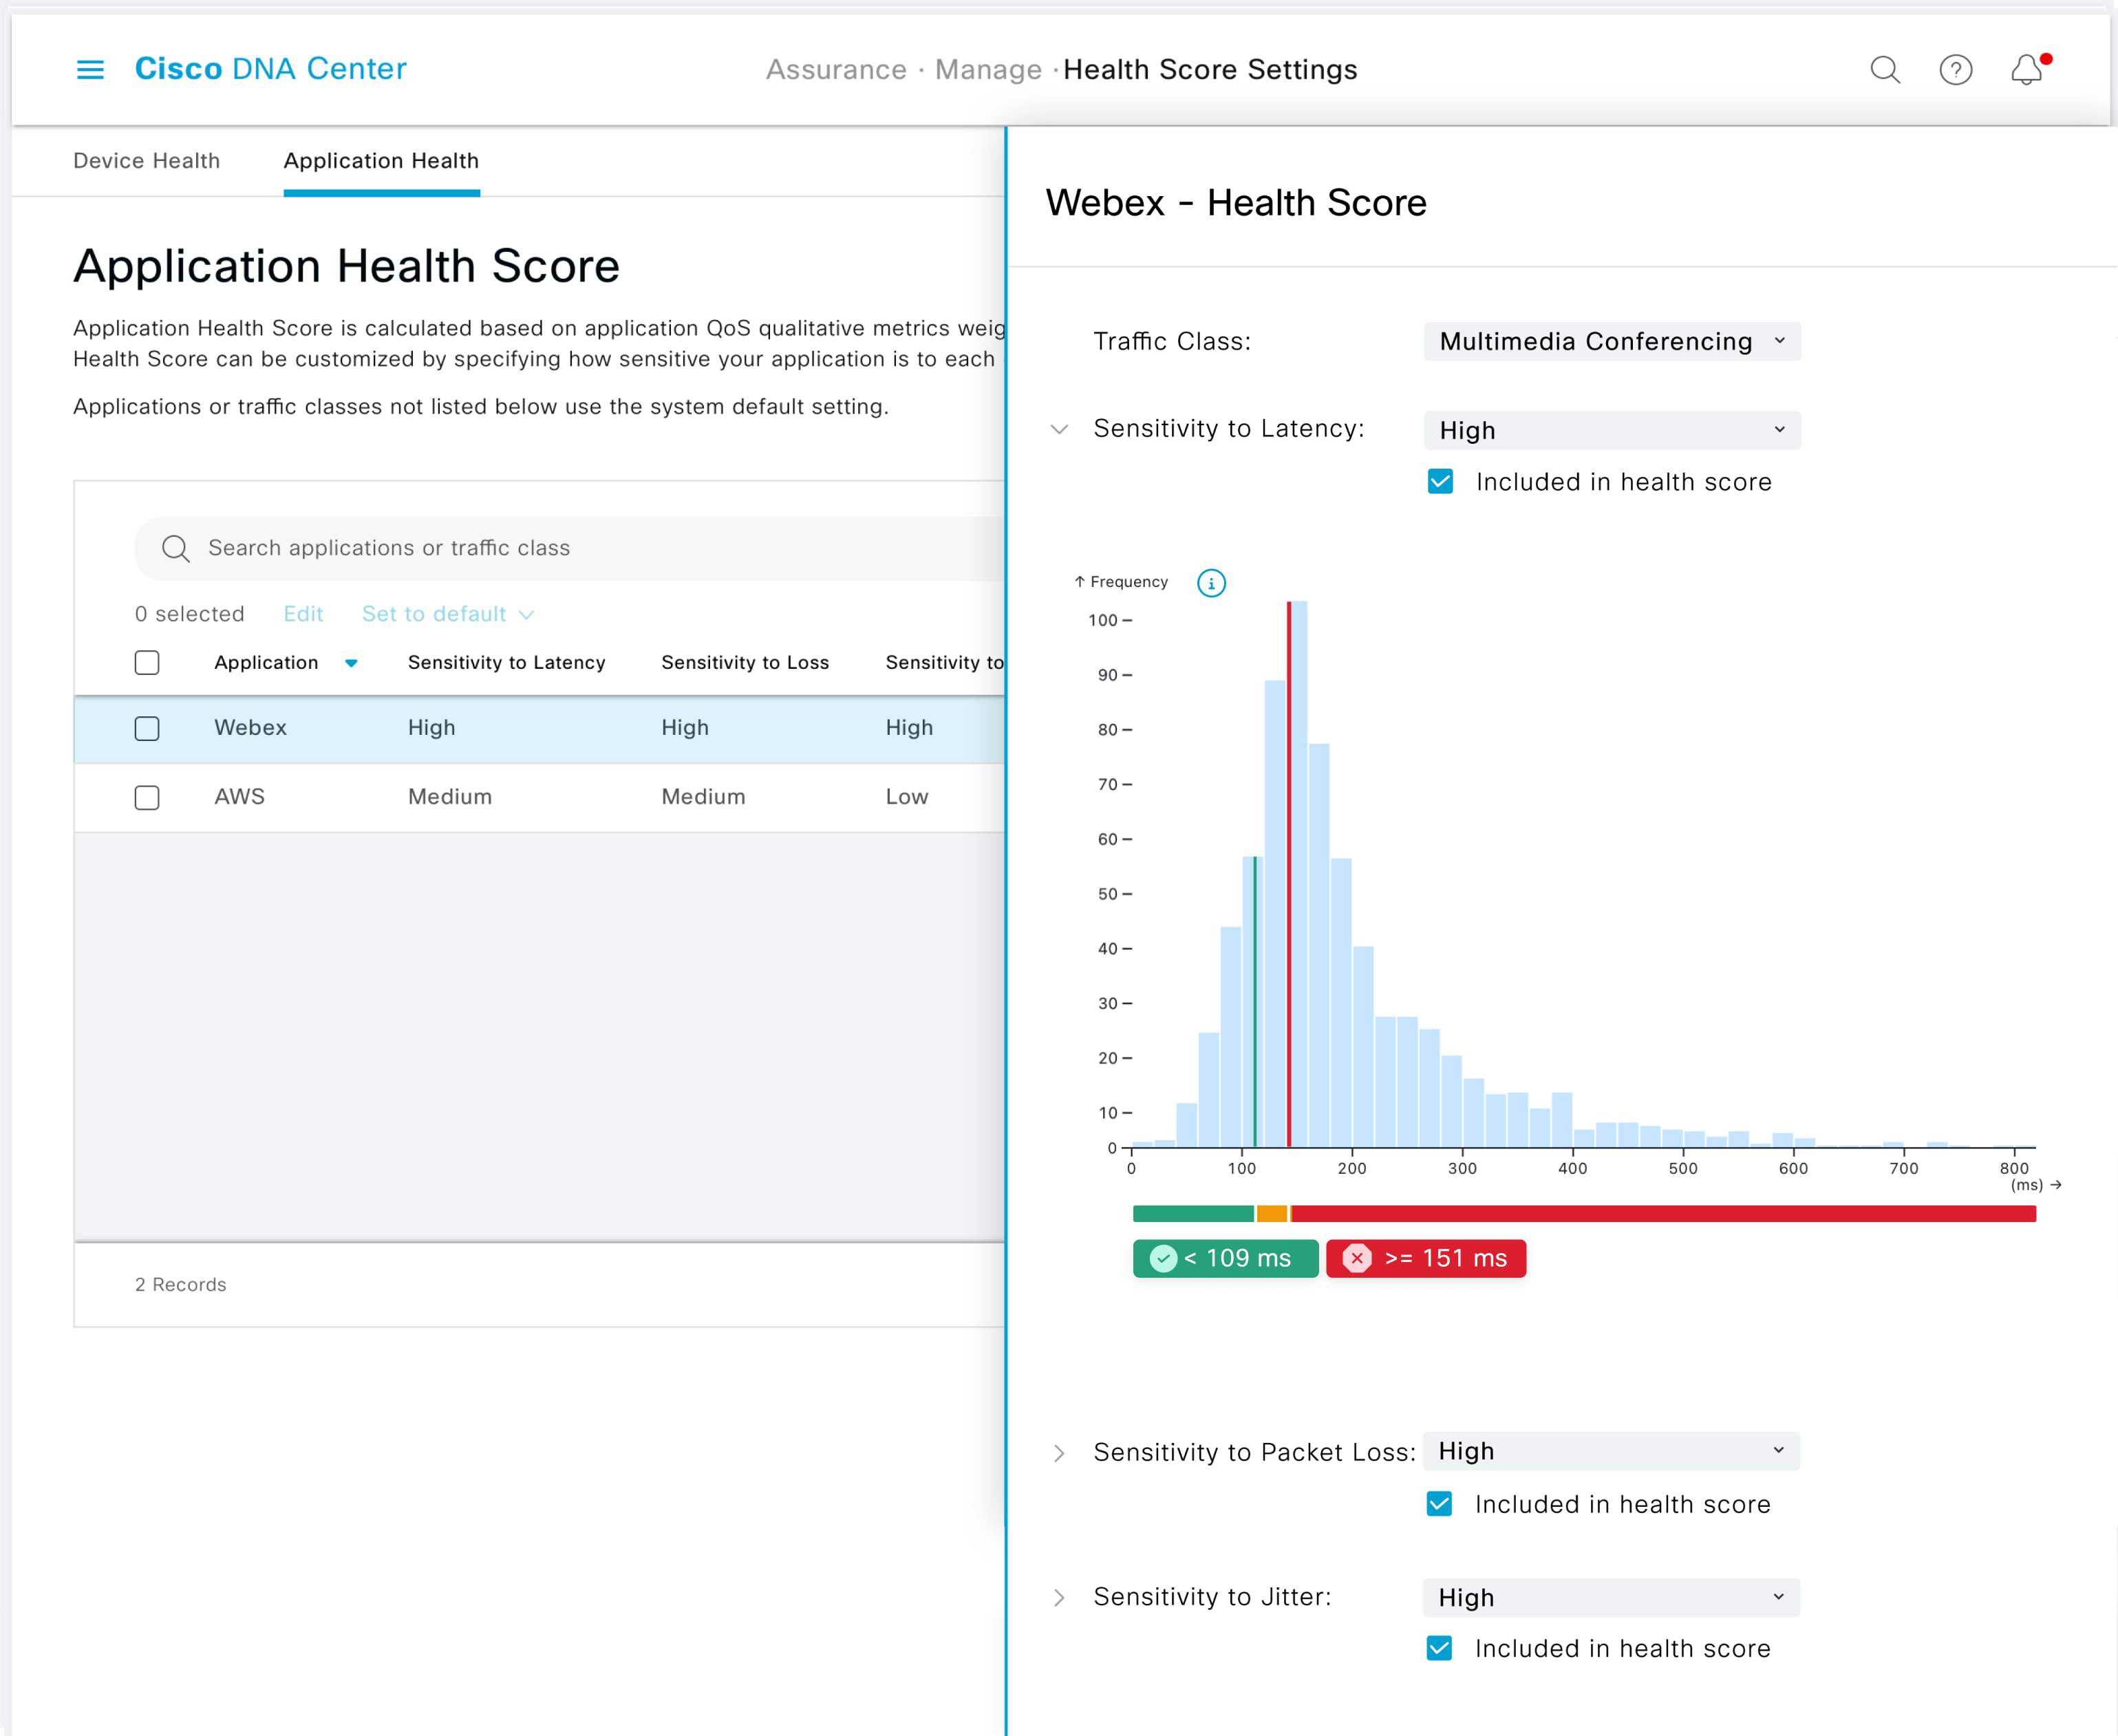Click the green check threshold badge icon
2118x1736 pixels.
pyautogui.click(x=1163, y=1258)
